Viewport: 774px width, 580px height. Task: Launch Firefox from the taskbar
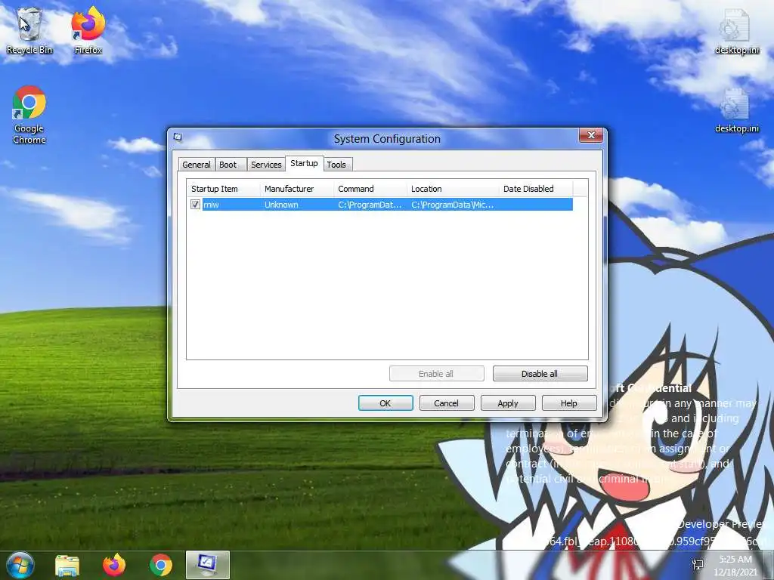(x=114, y=565)
